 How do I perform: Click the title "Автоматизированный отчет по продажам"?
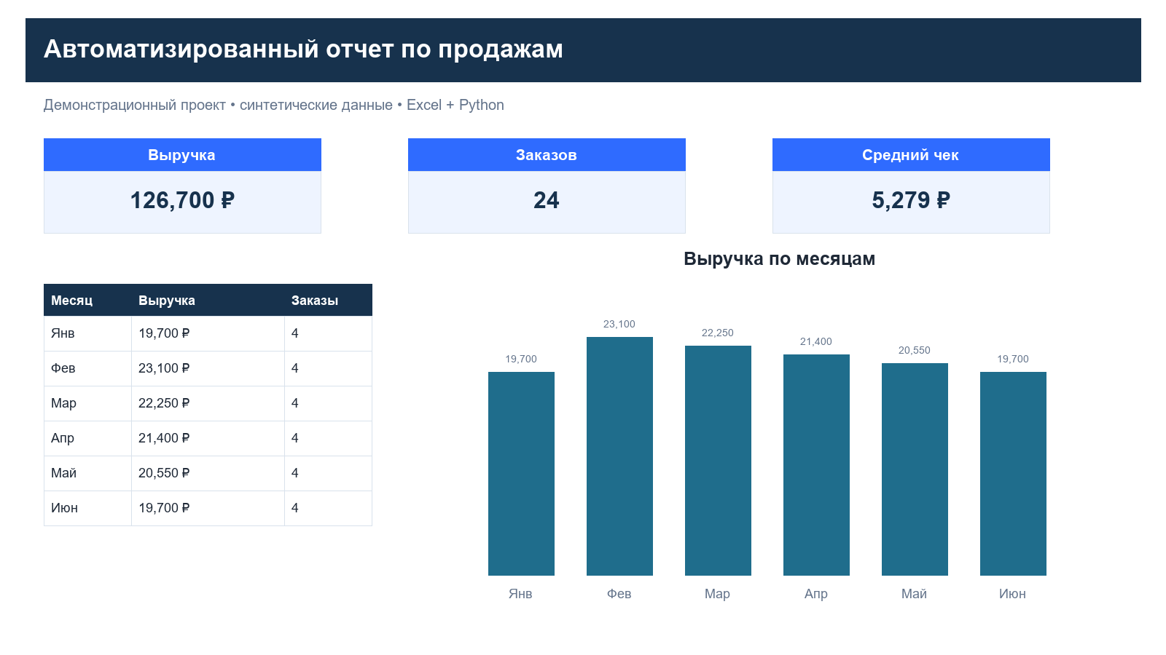[x=303, y=49]
